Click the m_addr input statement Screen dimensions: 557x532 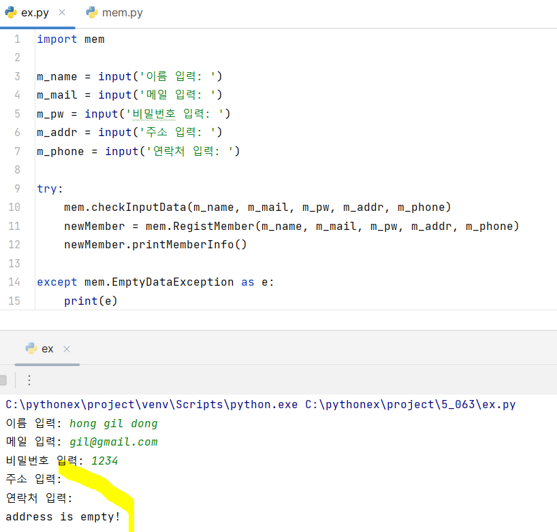click(x=129, y=133)
